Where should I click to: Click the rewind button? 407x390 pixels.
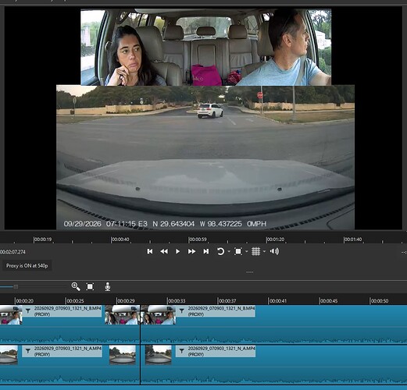[164, 251]
